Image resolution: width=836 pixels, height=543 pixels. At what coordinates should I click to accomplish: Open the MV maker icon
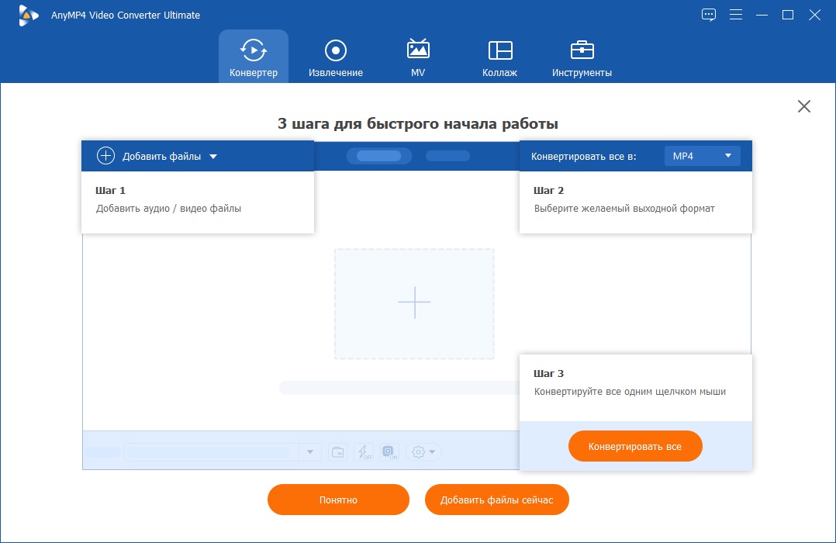pyautogui.click(x=418, y=50)
